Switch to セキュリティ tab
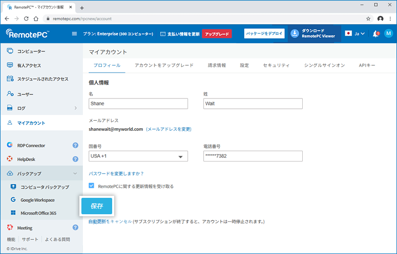 coord(276,66)
